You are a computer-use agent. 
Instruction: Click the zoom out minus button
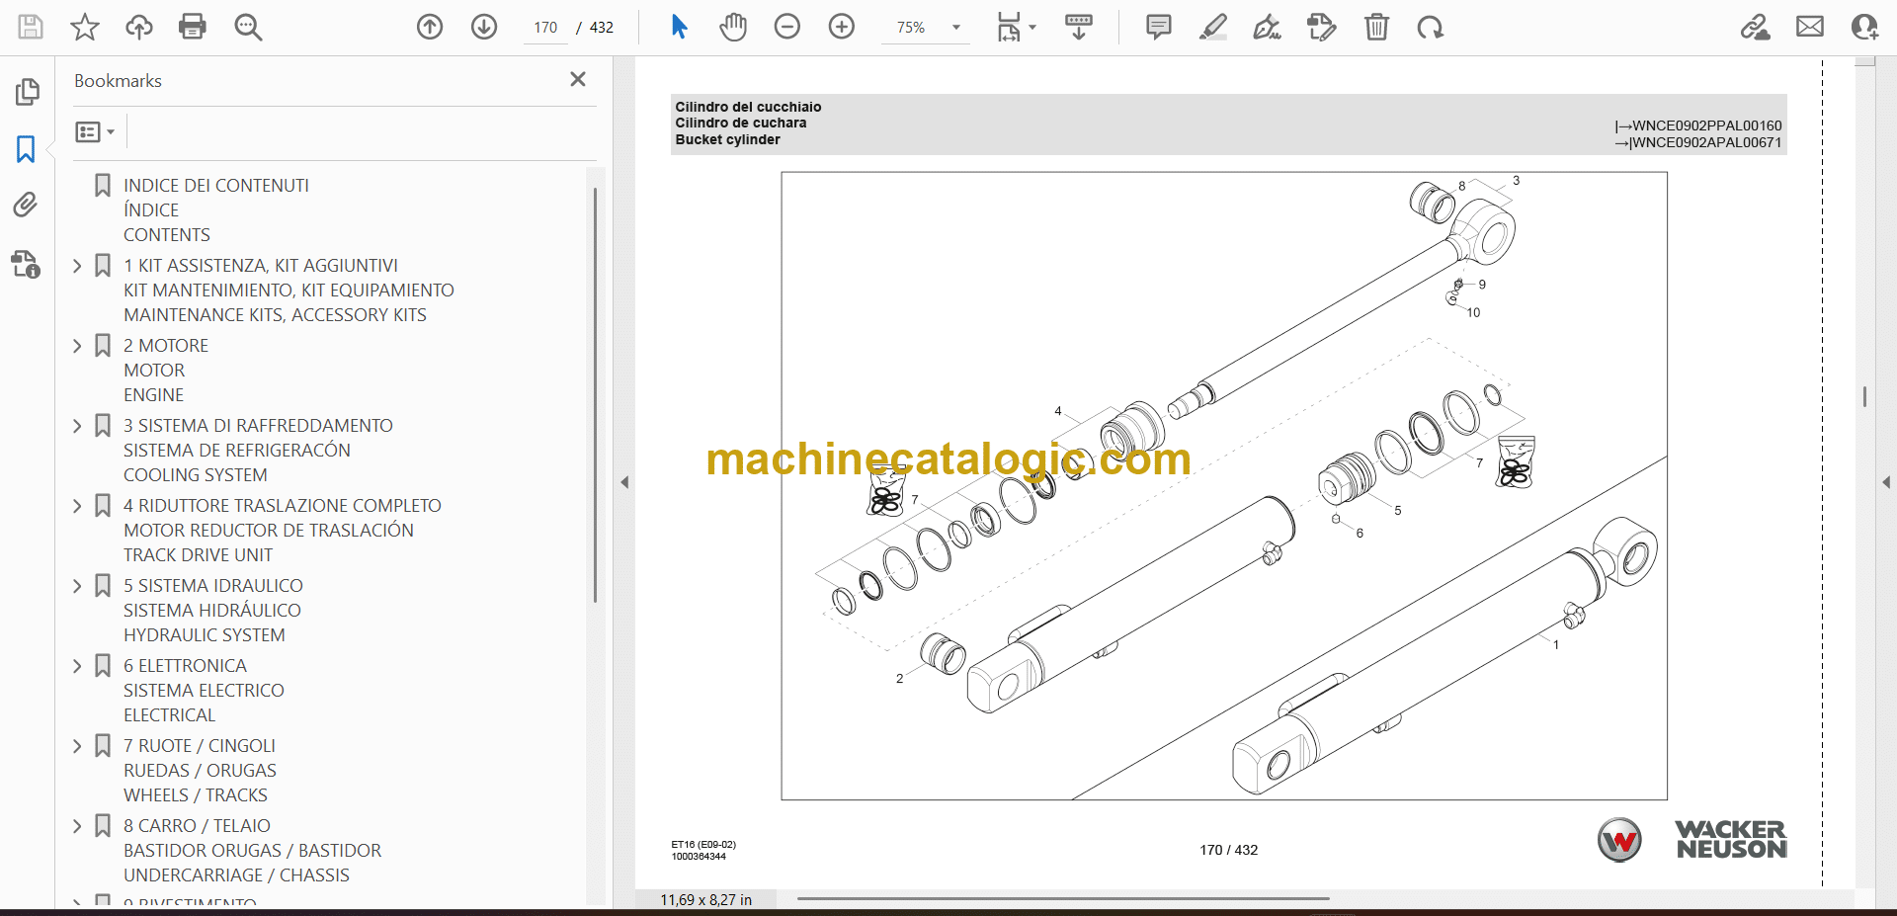click(787, 27)
